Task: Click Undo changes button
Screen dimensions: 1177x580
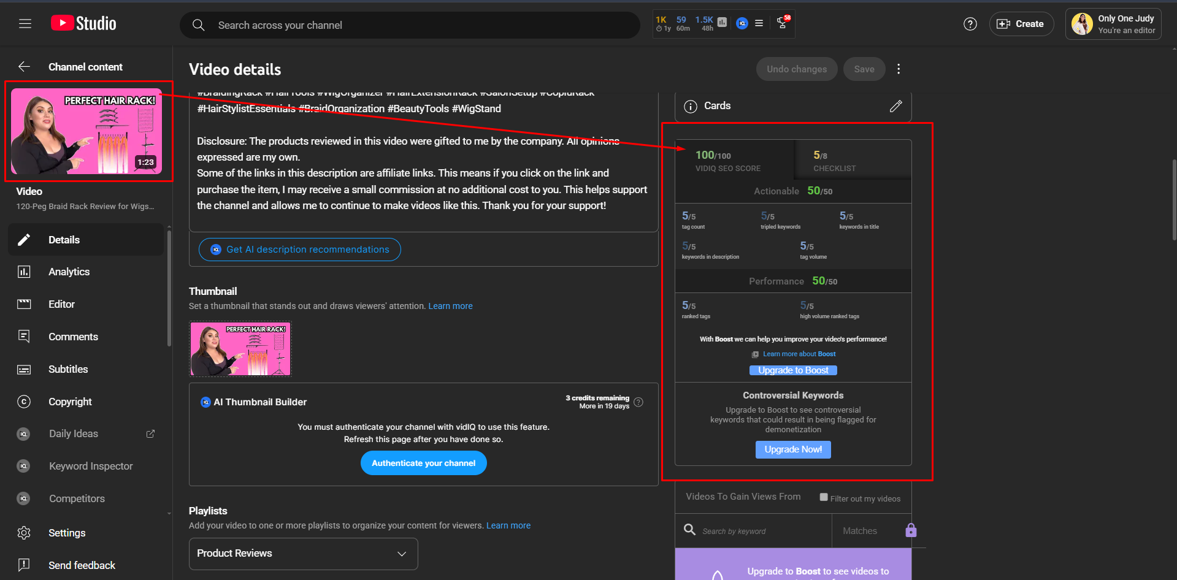Action: point(796,69)
